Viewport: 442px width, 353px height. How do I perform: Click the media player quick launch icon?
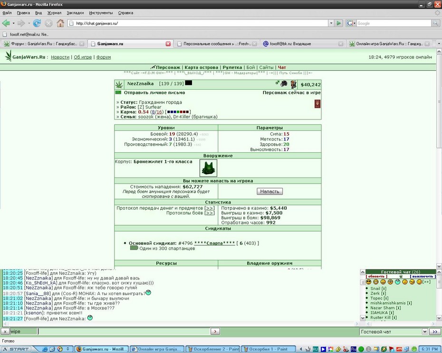click(59, 349)
